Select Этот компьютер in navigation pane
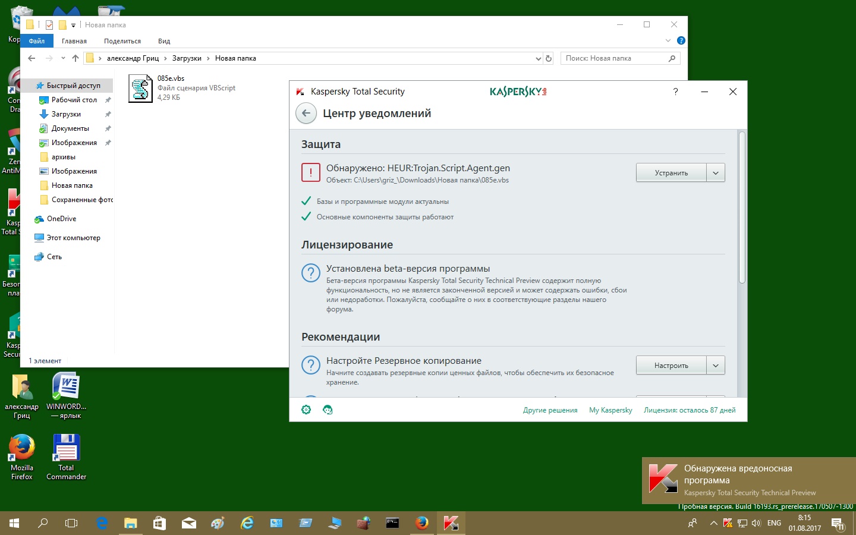The width and height of the screenshot is (856, 535). pyautogui.click(x=73, y=238)
